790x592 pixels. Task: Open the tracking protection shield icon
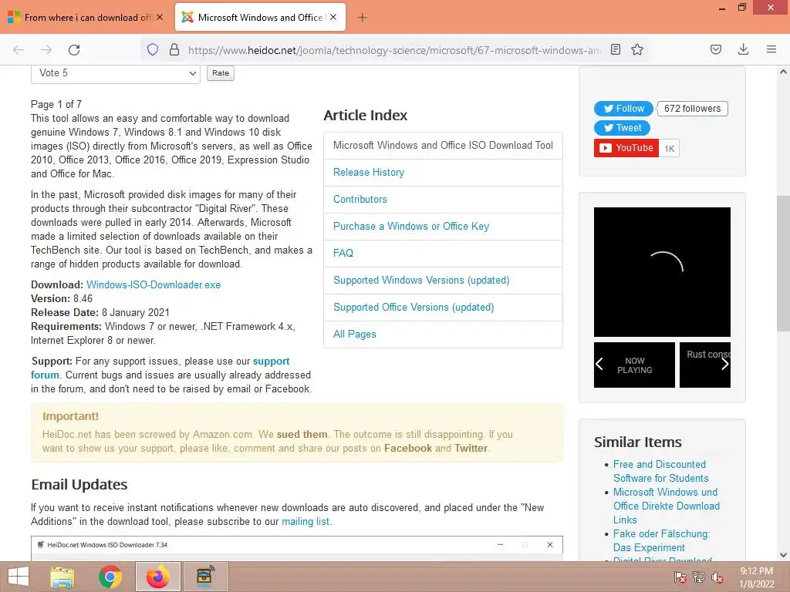[153, 49]
